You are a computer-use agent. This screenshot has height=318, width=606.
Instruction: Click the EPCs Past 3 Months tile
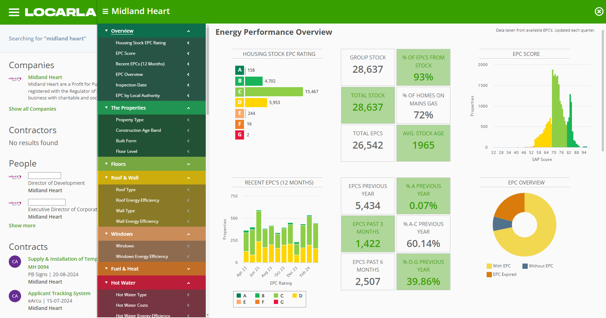click(368, 234)
